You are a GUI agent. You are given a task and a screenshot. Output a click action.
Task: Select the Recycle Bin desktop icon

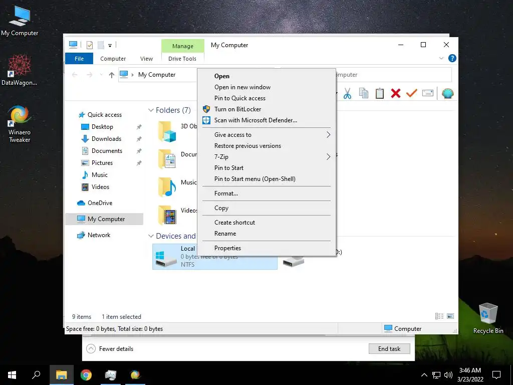click(488, 318)
